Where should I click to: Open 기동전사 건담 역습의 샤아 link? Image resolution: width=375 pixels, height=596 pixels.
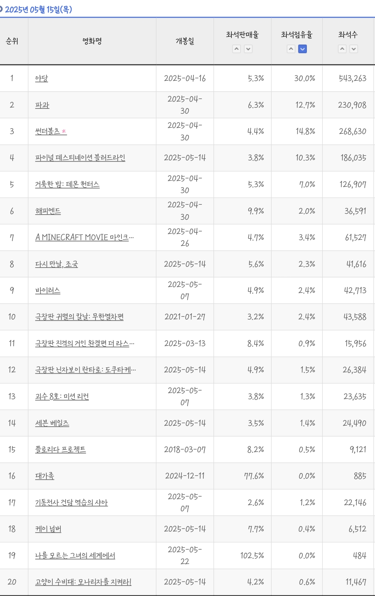point(71,503)
